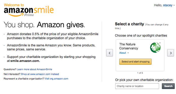Open the About link under the charity name

pos(123,53)
